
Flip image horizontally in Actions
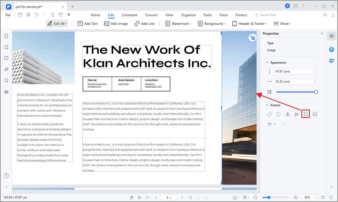coord(287,114)
